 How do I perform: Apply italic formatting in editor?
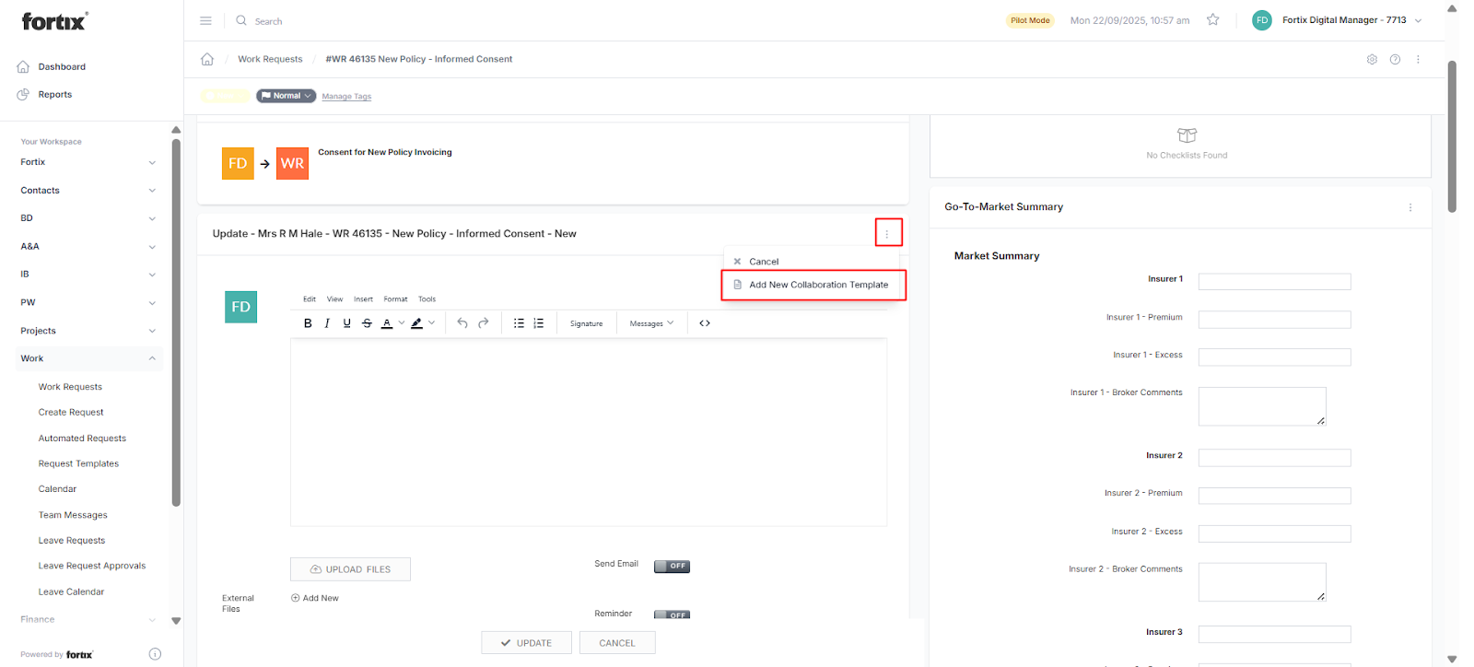click(x=327, y=323)
